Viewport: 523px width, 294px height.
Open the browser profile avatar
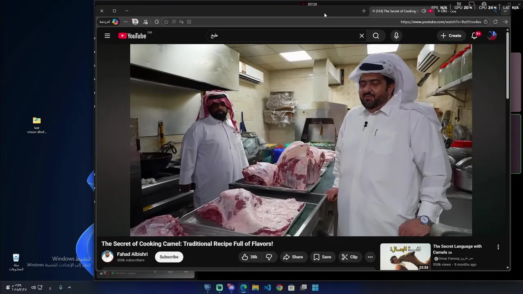pyautogui.click(x=135, y=22)
